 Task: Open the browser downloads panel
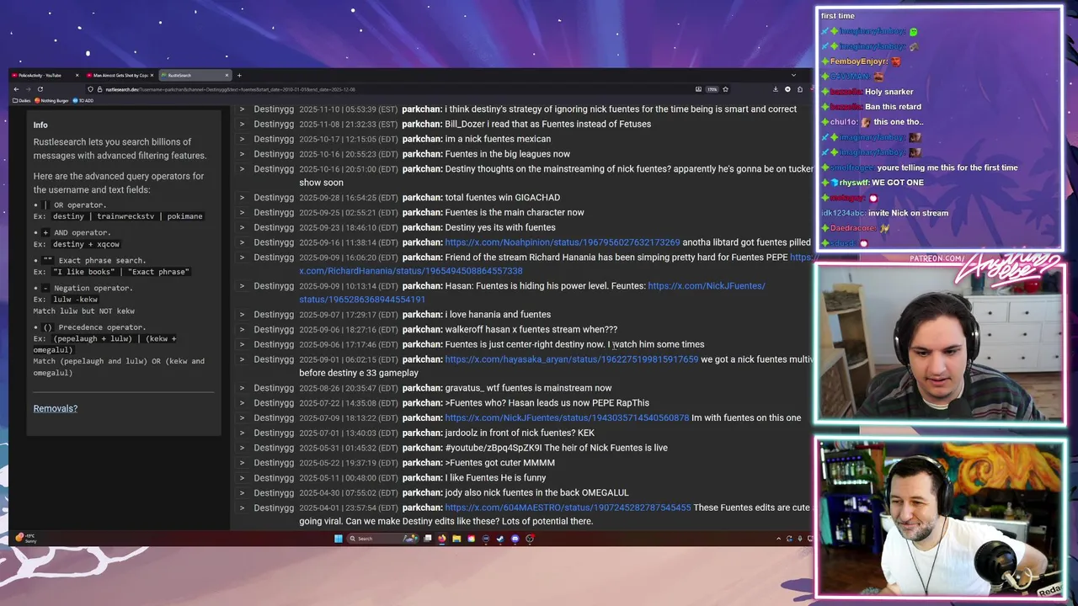tap(776, 89)
